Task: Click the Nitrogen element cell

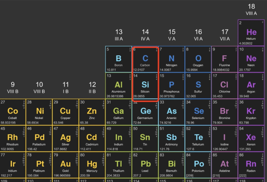Action: pyautogui.click(x=172, y=59)
